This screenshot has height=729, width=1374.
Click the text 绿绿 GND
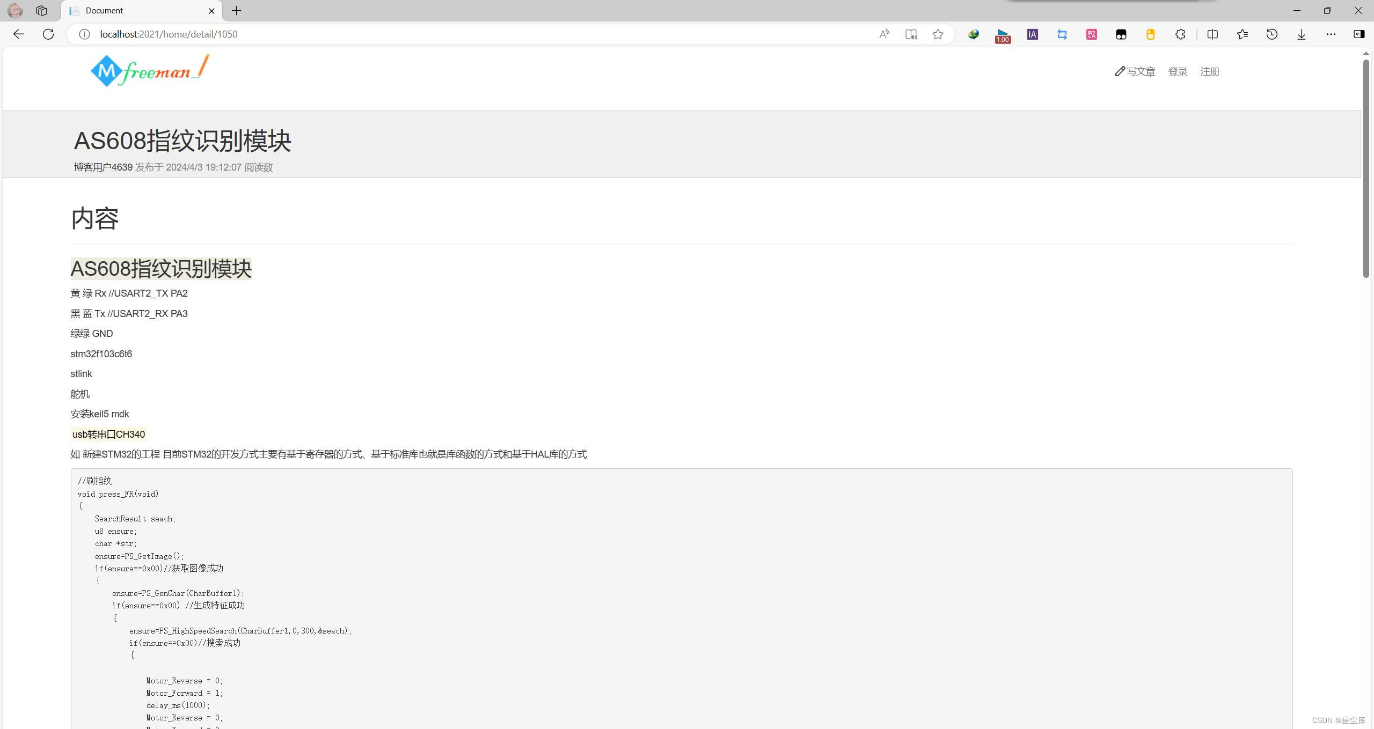click(92, 334)
